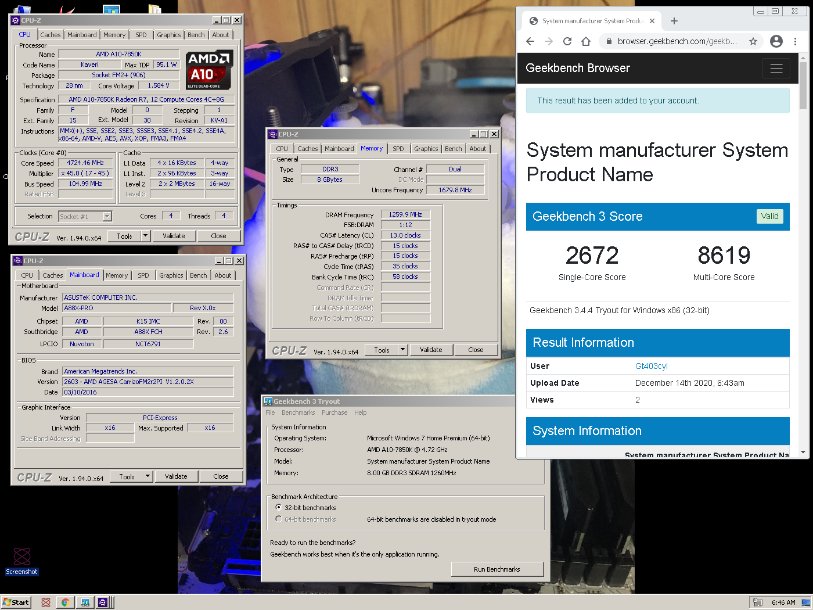View site info via the lock icon
The height and width of the screenshot is (610, 813).
tap(609, 41)
